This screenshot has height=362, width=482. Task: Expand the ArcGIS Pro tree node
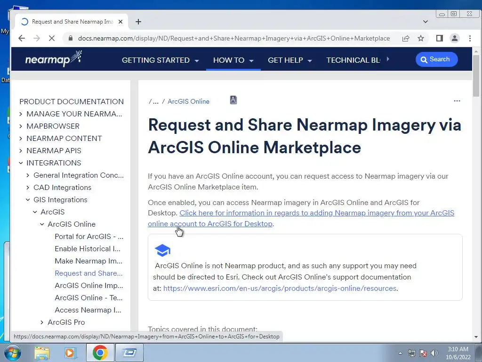point(42,322)
